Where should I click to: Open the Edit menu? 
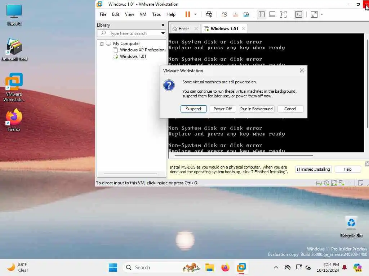pyautogui.click(x=116, y=14)
